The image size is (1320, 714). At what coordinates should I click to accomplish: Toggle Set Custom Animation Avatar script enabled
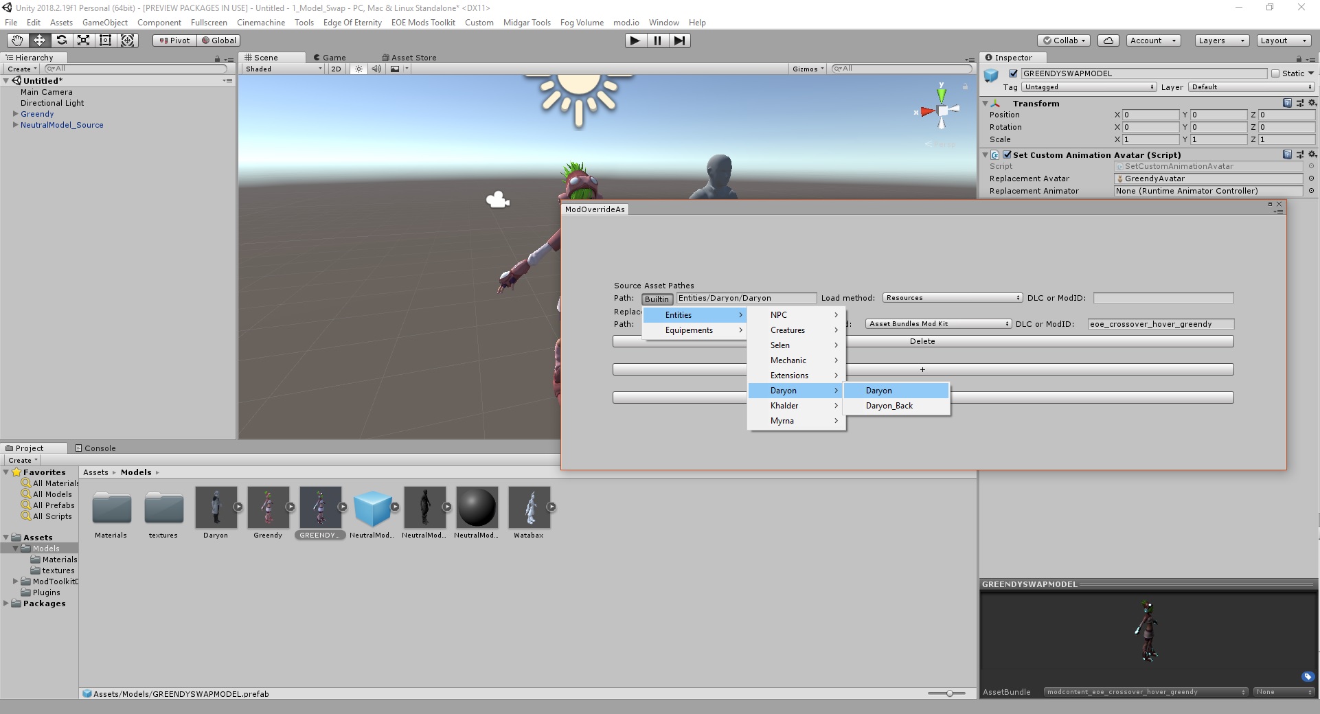point(1007,155)
